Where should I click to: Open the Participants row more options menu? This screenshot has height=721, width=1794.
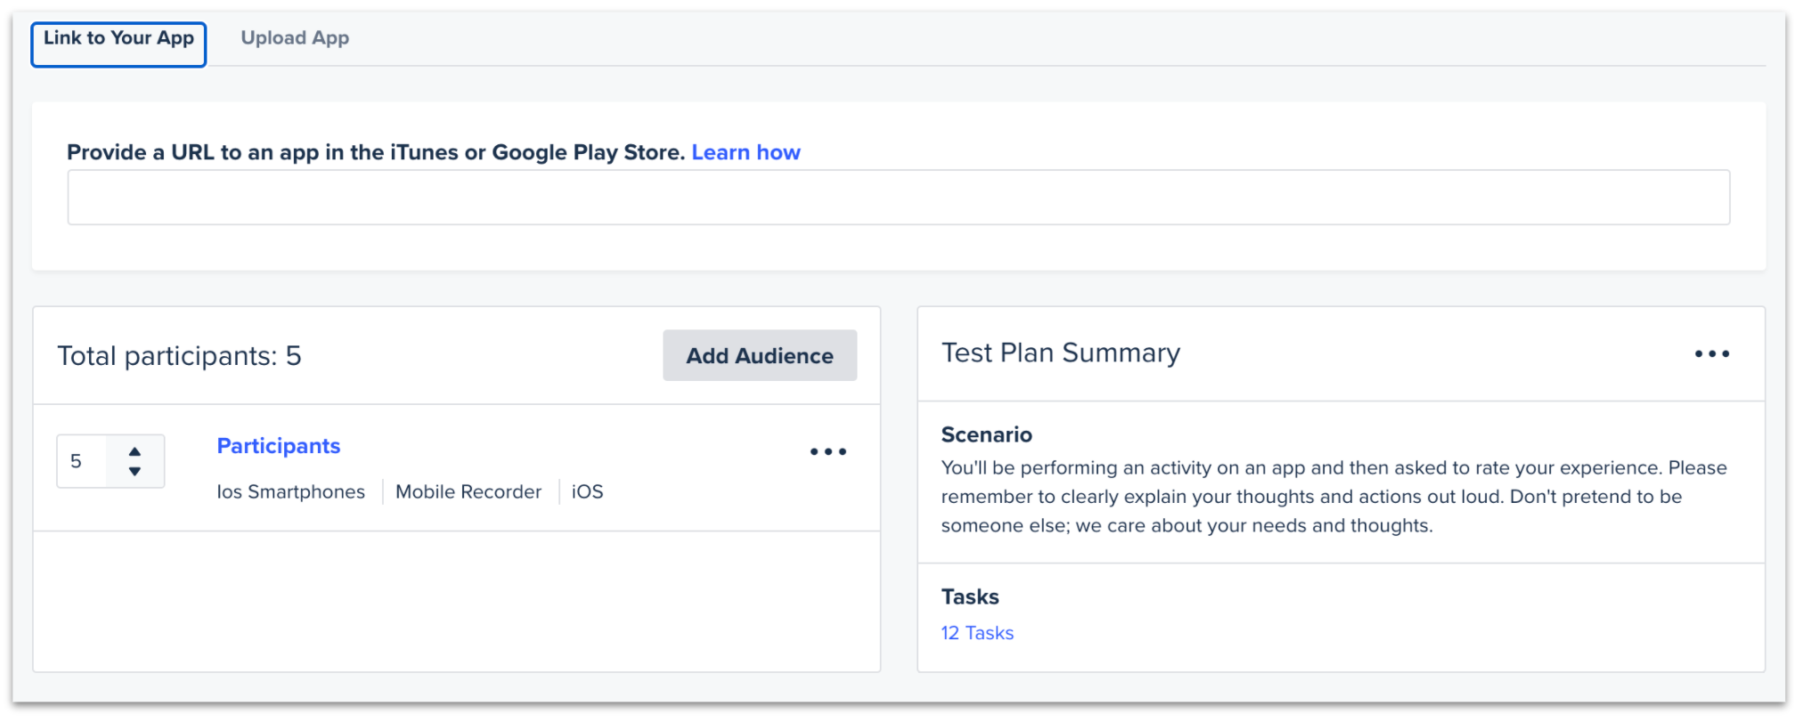click(x=828, y=452)
